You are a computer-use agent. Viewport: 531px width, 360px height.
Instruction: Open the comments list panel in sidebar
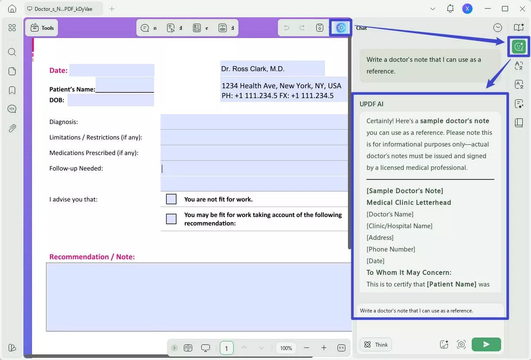(x=12, y=109)
